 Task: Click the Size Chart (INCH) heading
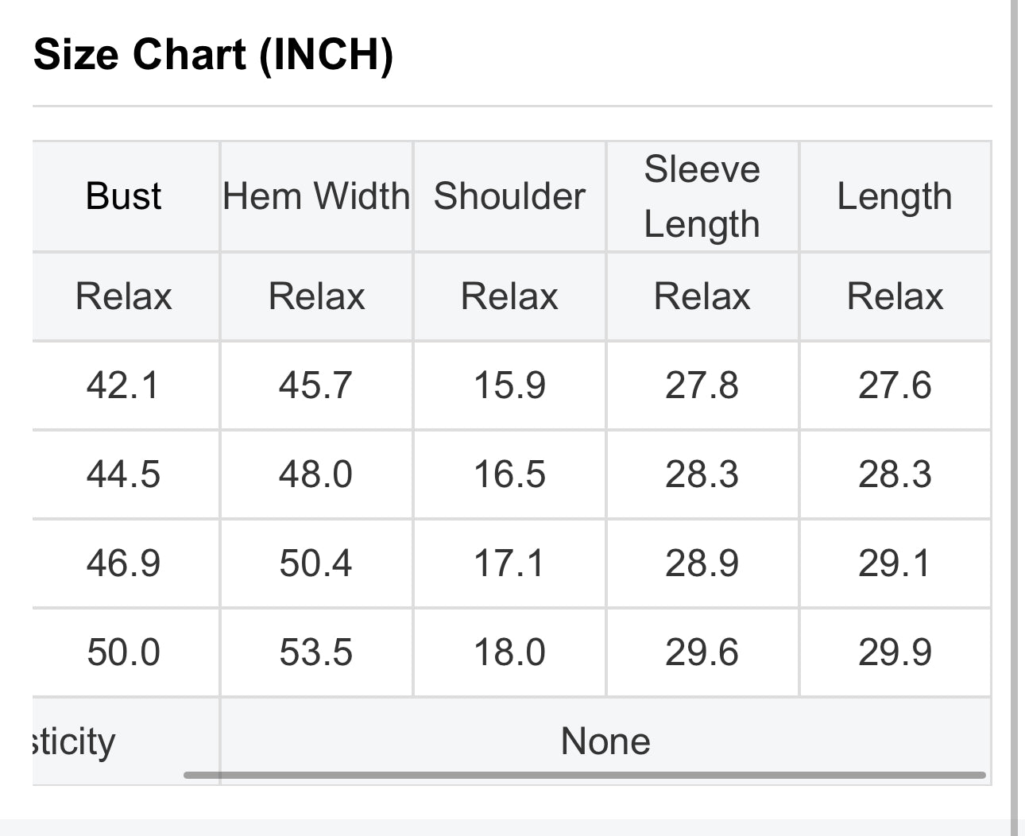[213, 55]
